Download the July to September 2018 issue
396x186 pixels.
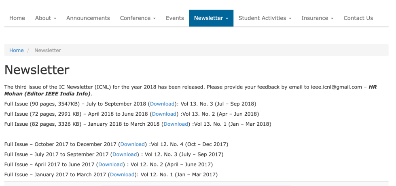click(x=162, y=104)
